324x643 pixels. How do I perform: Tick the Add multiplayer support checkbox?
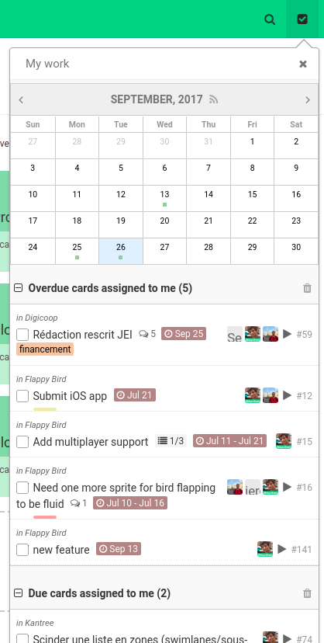tap(22, 442)
